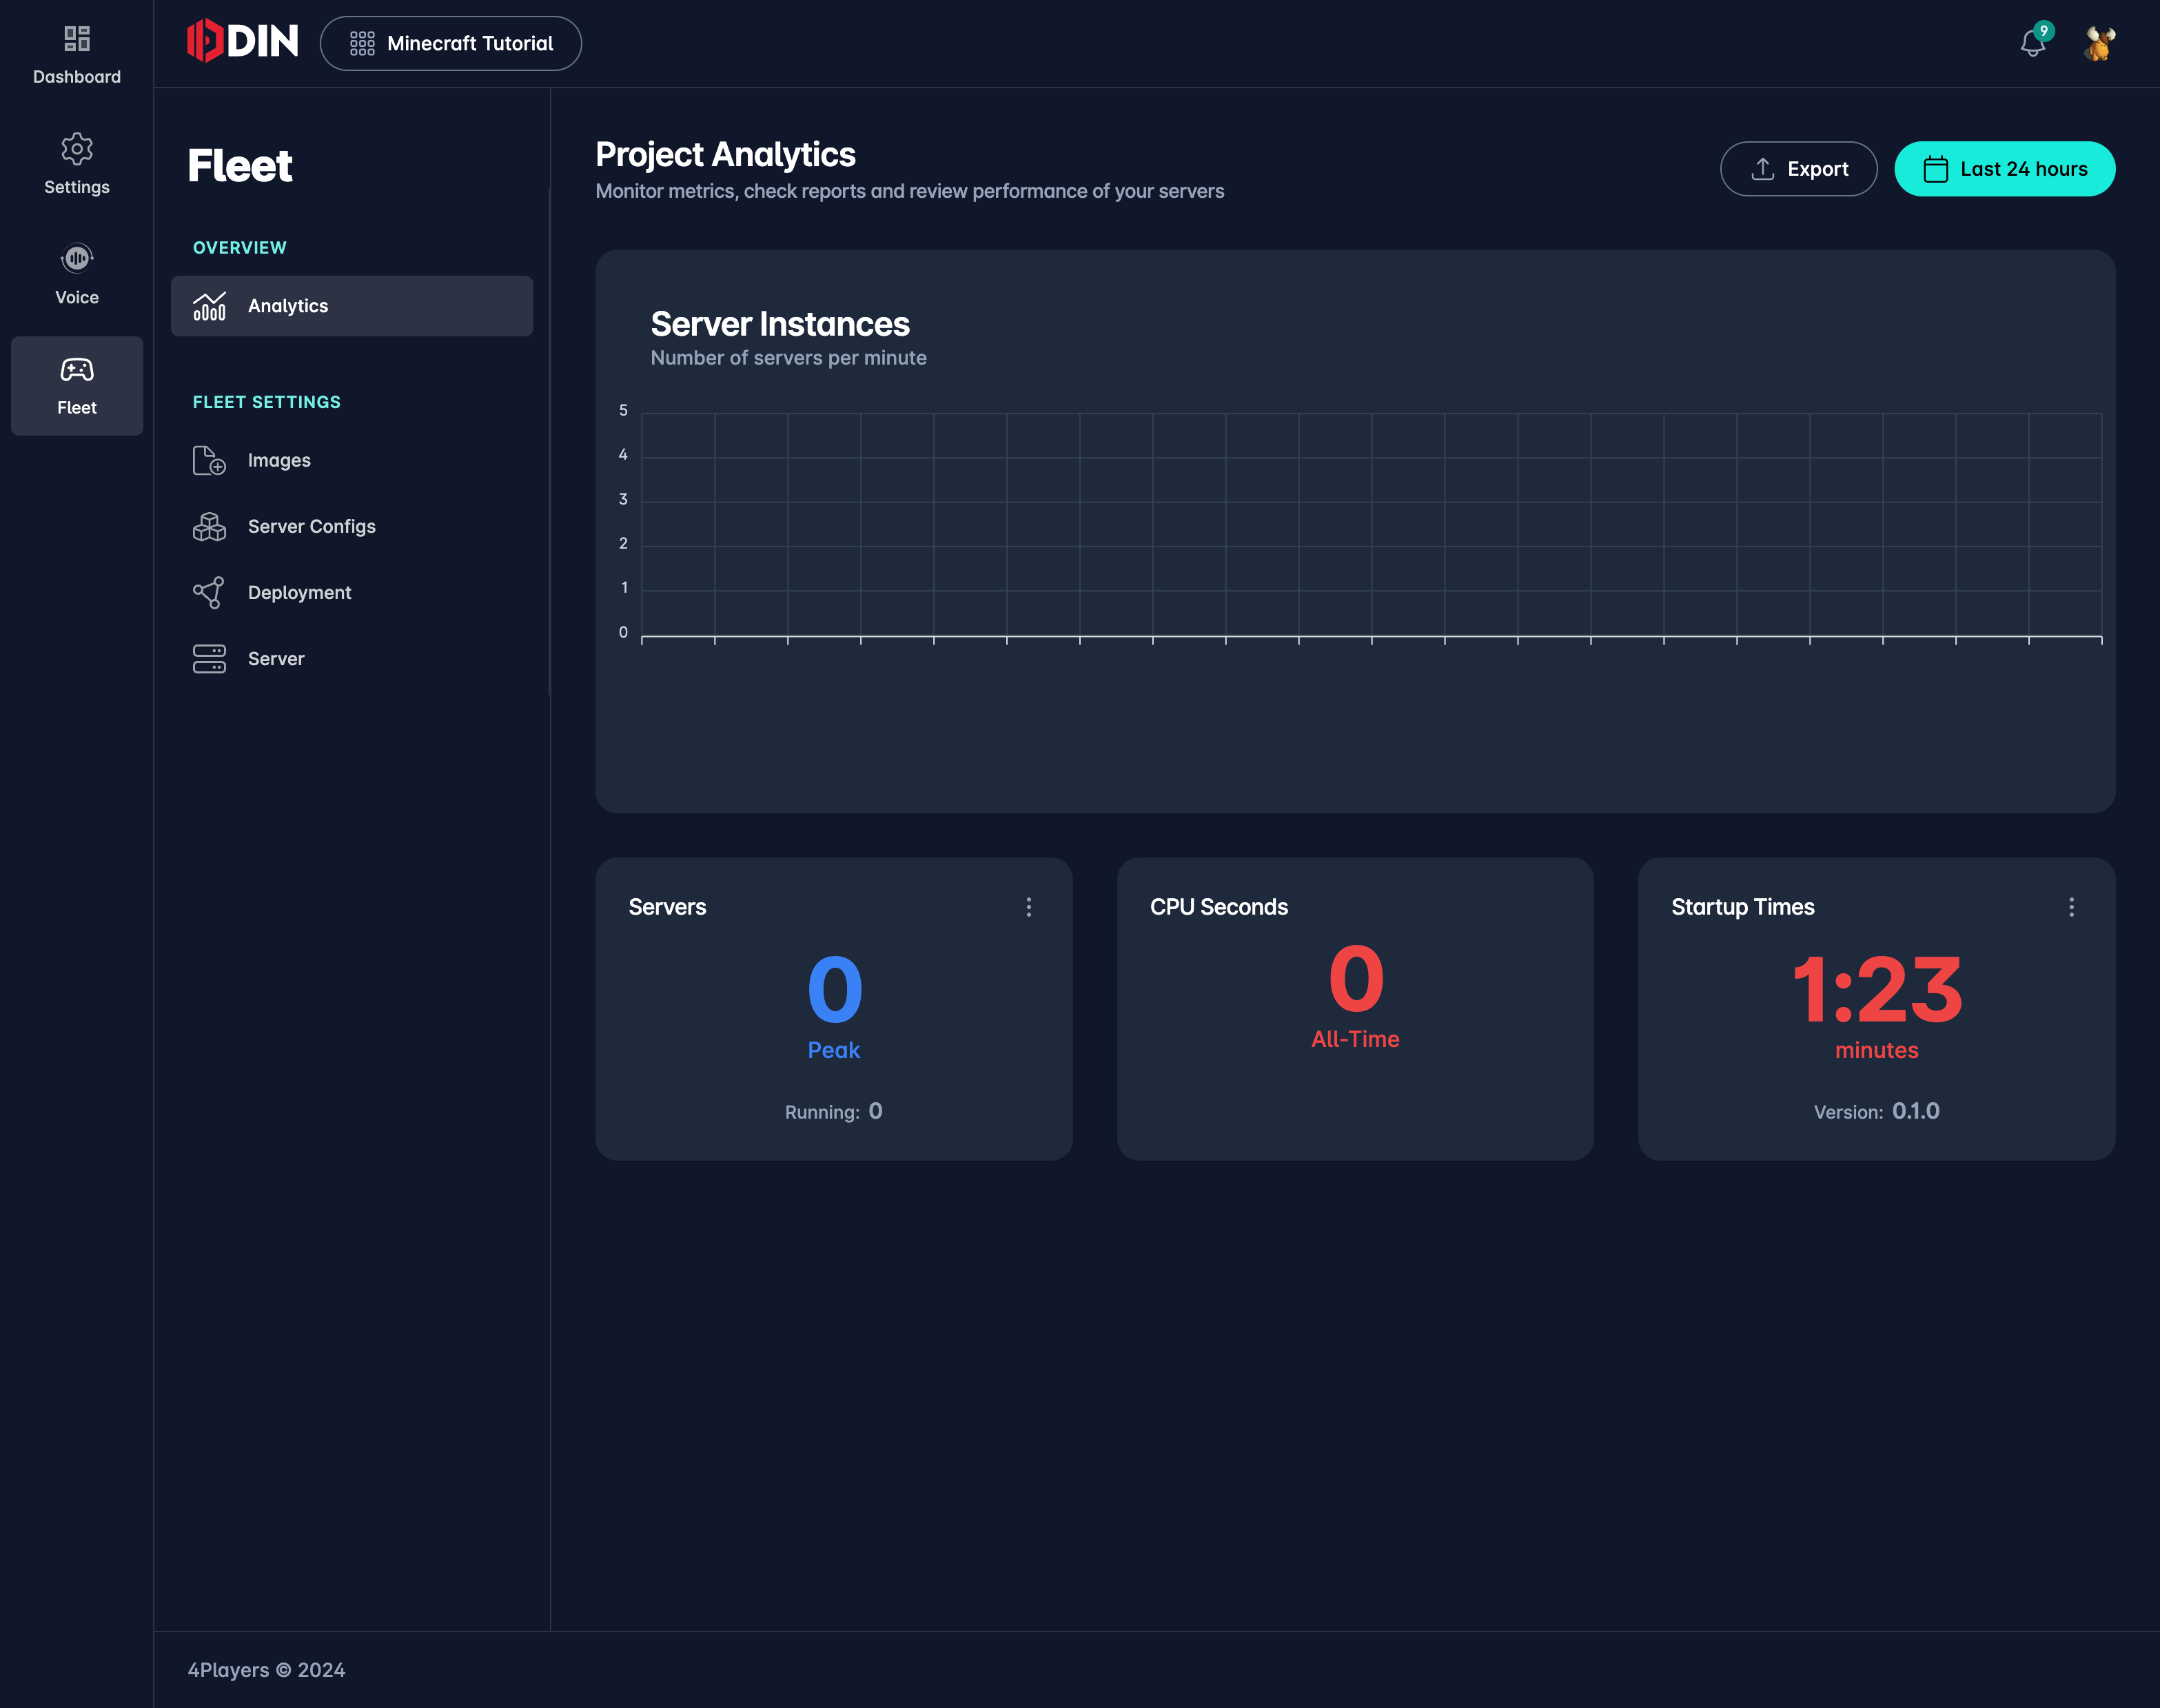The image size is (2160, 1708).
Task: Open the Startup Times card options menu
Action: point(2072,907)
